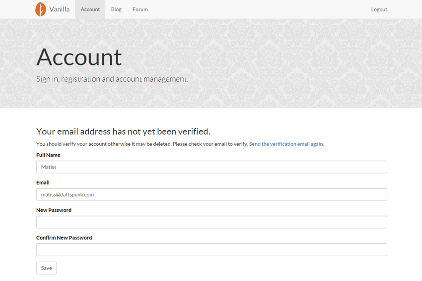Save the account changes
The width and height of the screenshot is (422, 281).
[x=46, y=268]
